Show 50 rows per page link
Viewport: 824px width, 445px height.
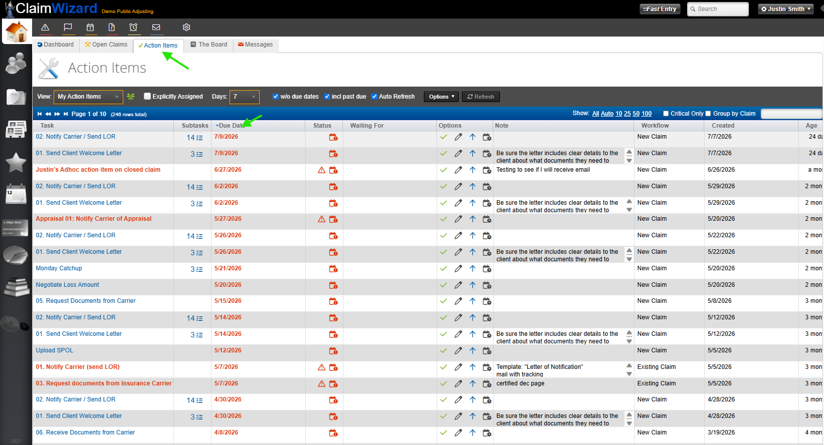click(x=636, y=114)
